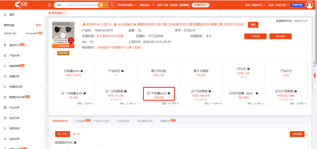
Task: Click help icon next to 数据趋势对比
Action: [75, 143]
